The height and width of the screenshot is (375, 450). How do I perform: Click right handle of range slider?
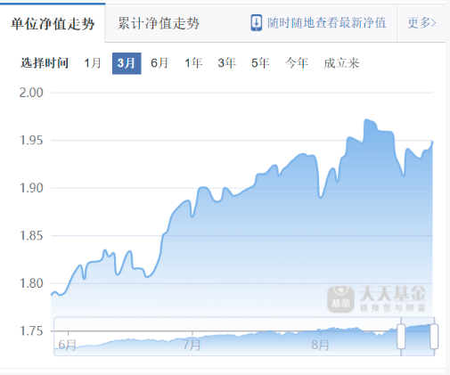pos(434,337)
